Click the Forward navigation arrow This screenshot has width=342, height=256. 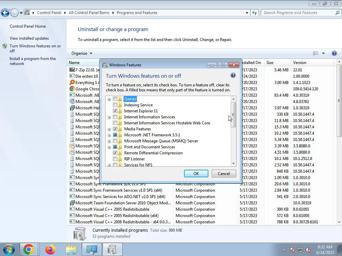point(14,13)
